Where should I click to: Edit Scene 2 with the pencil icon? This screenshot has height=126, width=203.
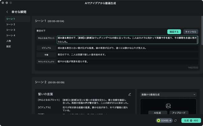click(x=129, y=94)
